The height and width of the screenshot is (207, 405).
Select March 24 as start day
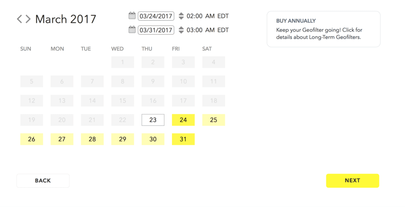click(x=183, y=120)
